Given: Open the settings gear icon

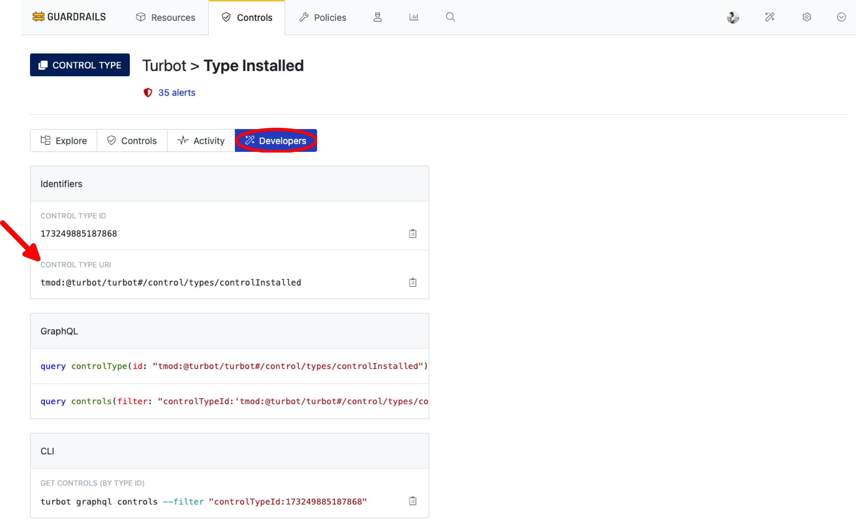Looking at the screenshot, I should 806,17.
